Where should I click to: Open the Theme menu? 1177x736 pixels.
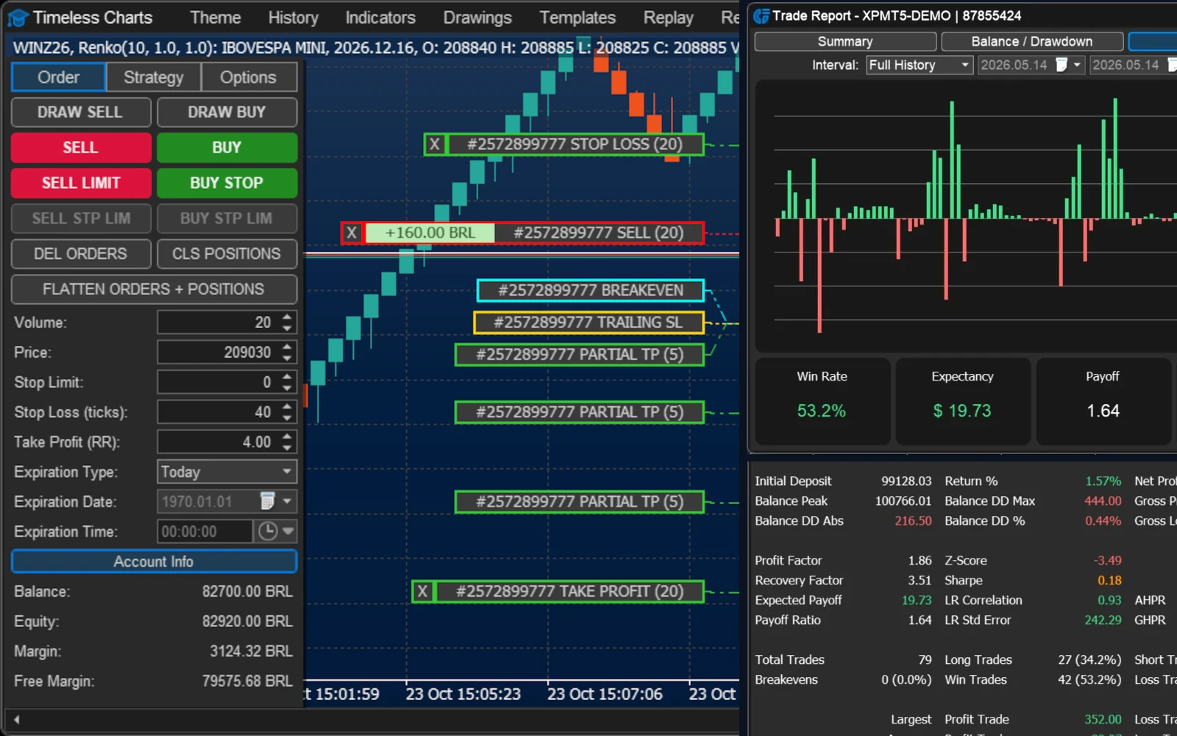click(x=216, y=17)
